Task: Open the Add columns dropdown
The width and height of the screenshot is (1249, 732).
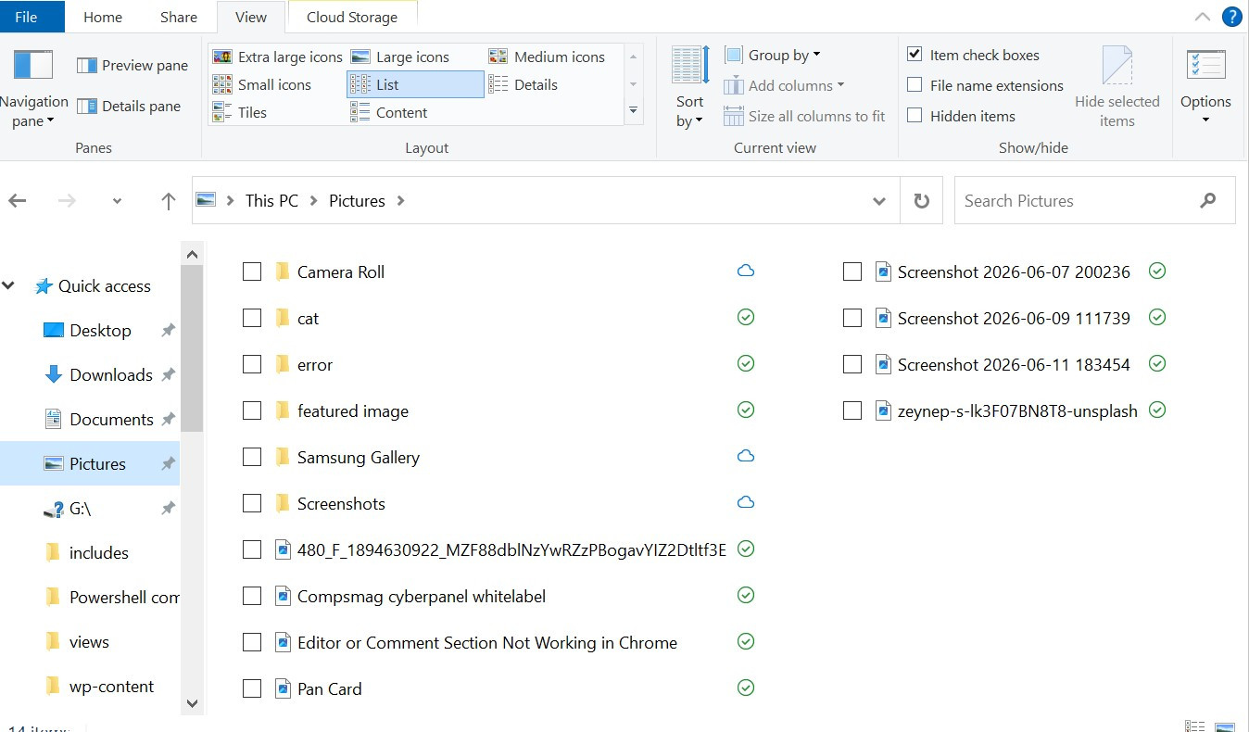Action: point(784,85)
